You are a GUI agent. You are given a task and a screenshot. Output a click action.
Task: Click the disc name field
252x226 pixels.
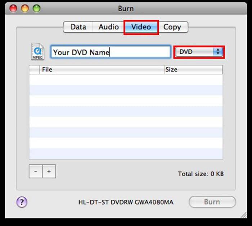111,52
